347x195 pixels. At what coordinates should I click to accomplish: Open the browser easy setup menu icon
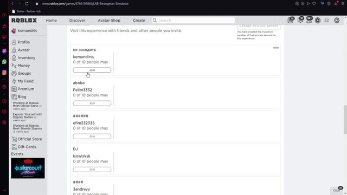click(x=343, y=4)
